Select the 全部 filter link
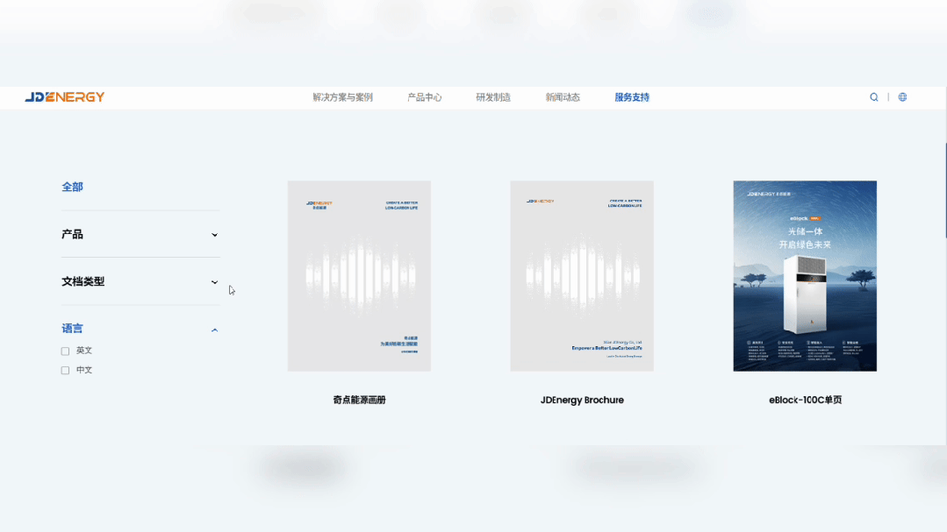Screen dimensions: 947x532 click(72, 187)
